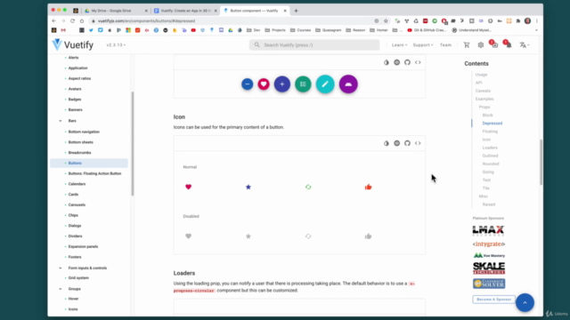Click the Team link
Viewport: 570px width, 320px height.
pos(445,45)
